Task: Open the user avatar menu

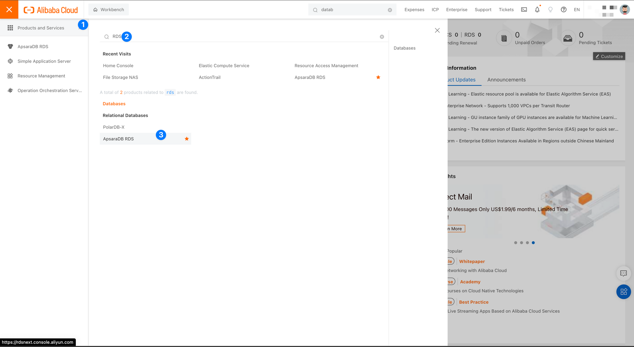Action: 624,9
